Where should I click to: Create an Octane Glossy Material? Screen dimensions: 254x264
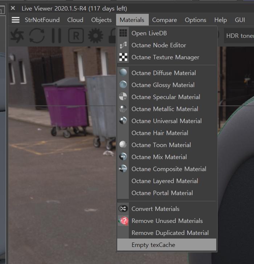point(167,85)
